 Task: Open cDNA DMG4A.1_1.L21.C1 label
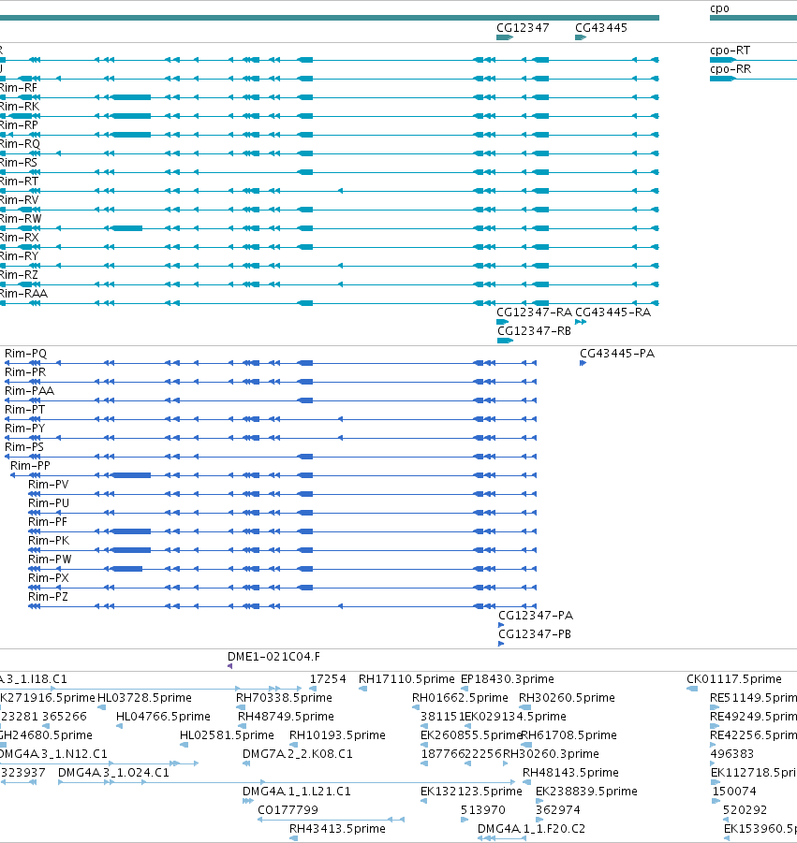coord(297,792)
